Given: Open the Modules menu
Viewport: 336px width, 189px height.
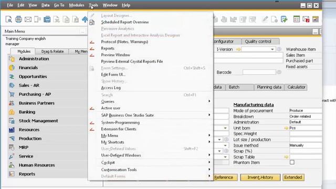Looking at the screenshot, I should point(77,5).
